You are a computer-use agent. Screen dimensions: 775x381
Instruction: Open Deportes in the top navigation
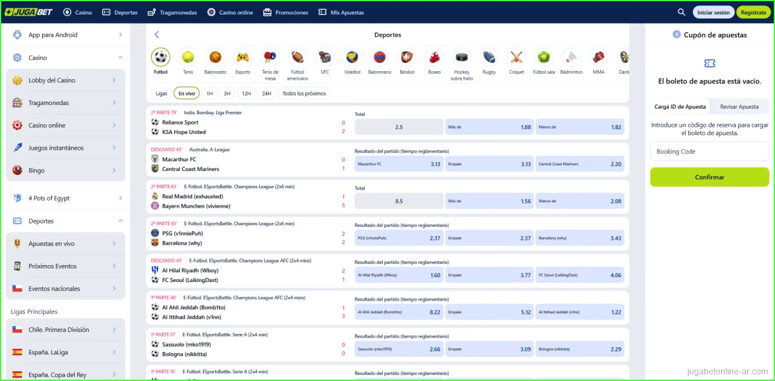tap(120, 12)
